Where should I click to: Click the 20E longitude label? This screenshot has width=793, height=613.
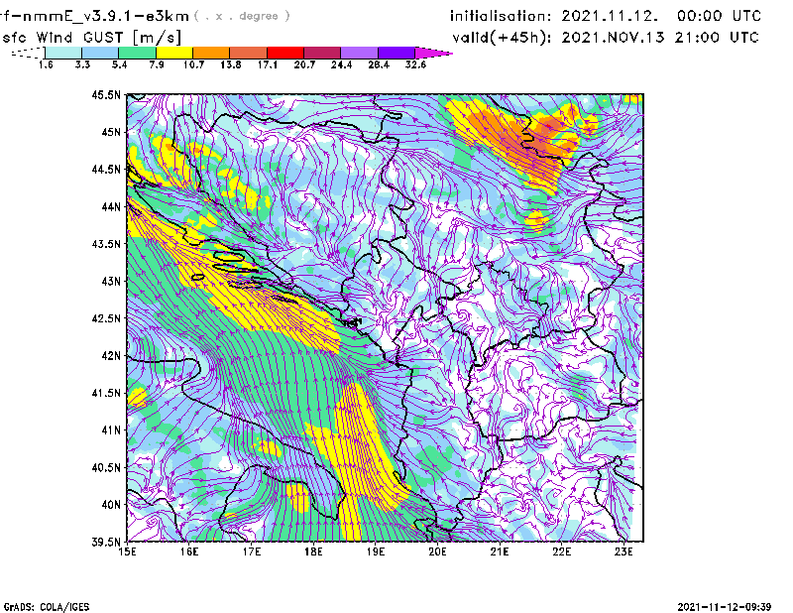(437, 552)
